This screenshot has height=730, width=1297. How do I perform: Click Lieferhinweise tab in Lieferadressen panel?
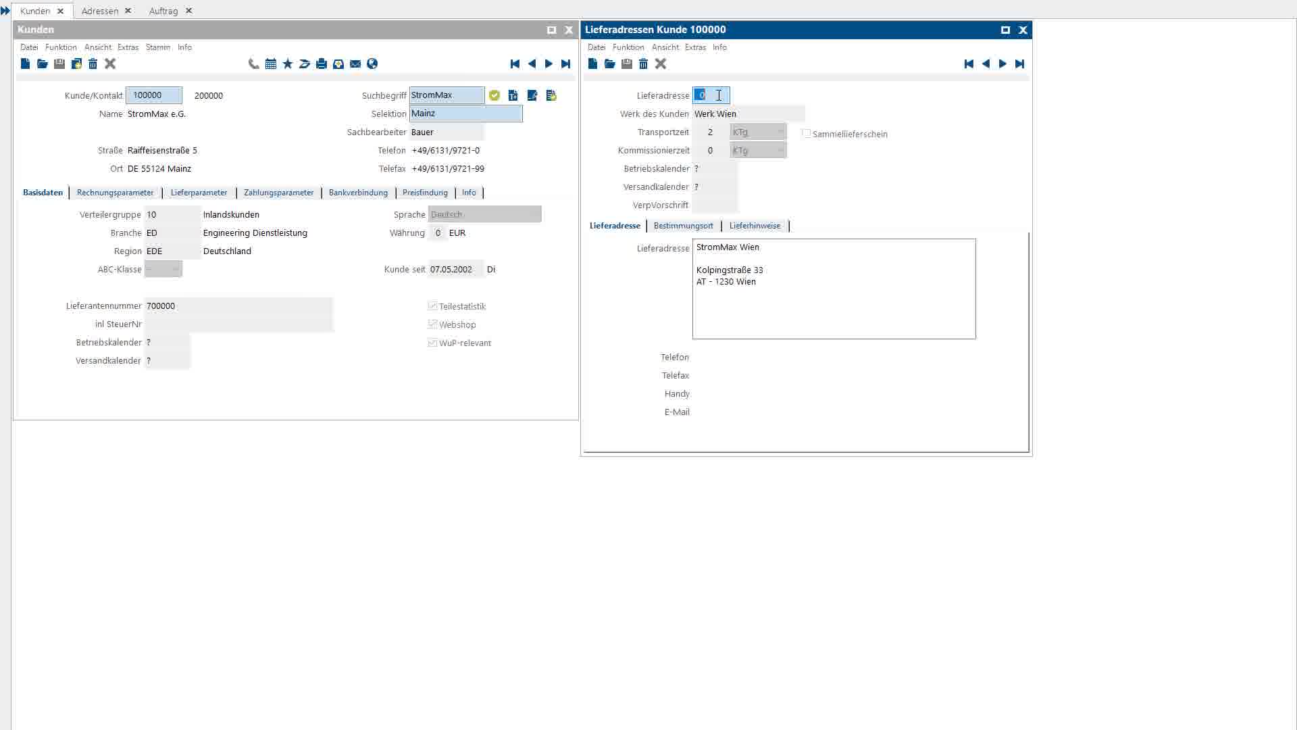point(755,224)
